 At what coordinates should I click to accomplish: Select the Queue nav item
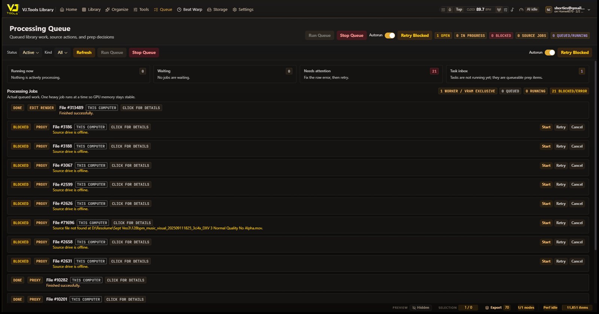coord(163,9)
